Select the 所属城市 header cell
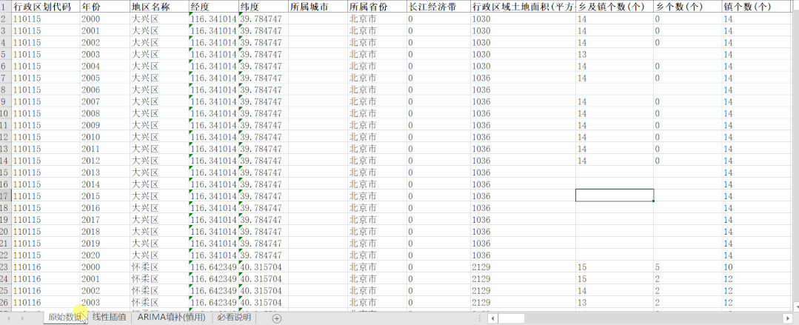 click(318, 7)
